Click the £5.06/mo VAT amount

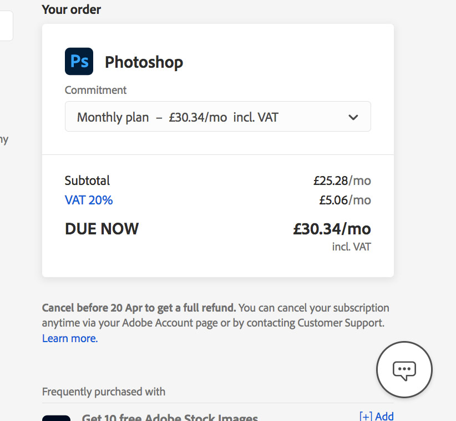344,200
